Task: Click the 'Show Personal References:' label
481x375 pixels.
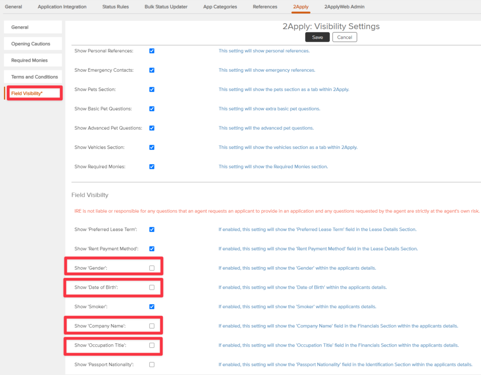Action: pos(104,51)
